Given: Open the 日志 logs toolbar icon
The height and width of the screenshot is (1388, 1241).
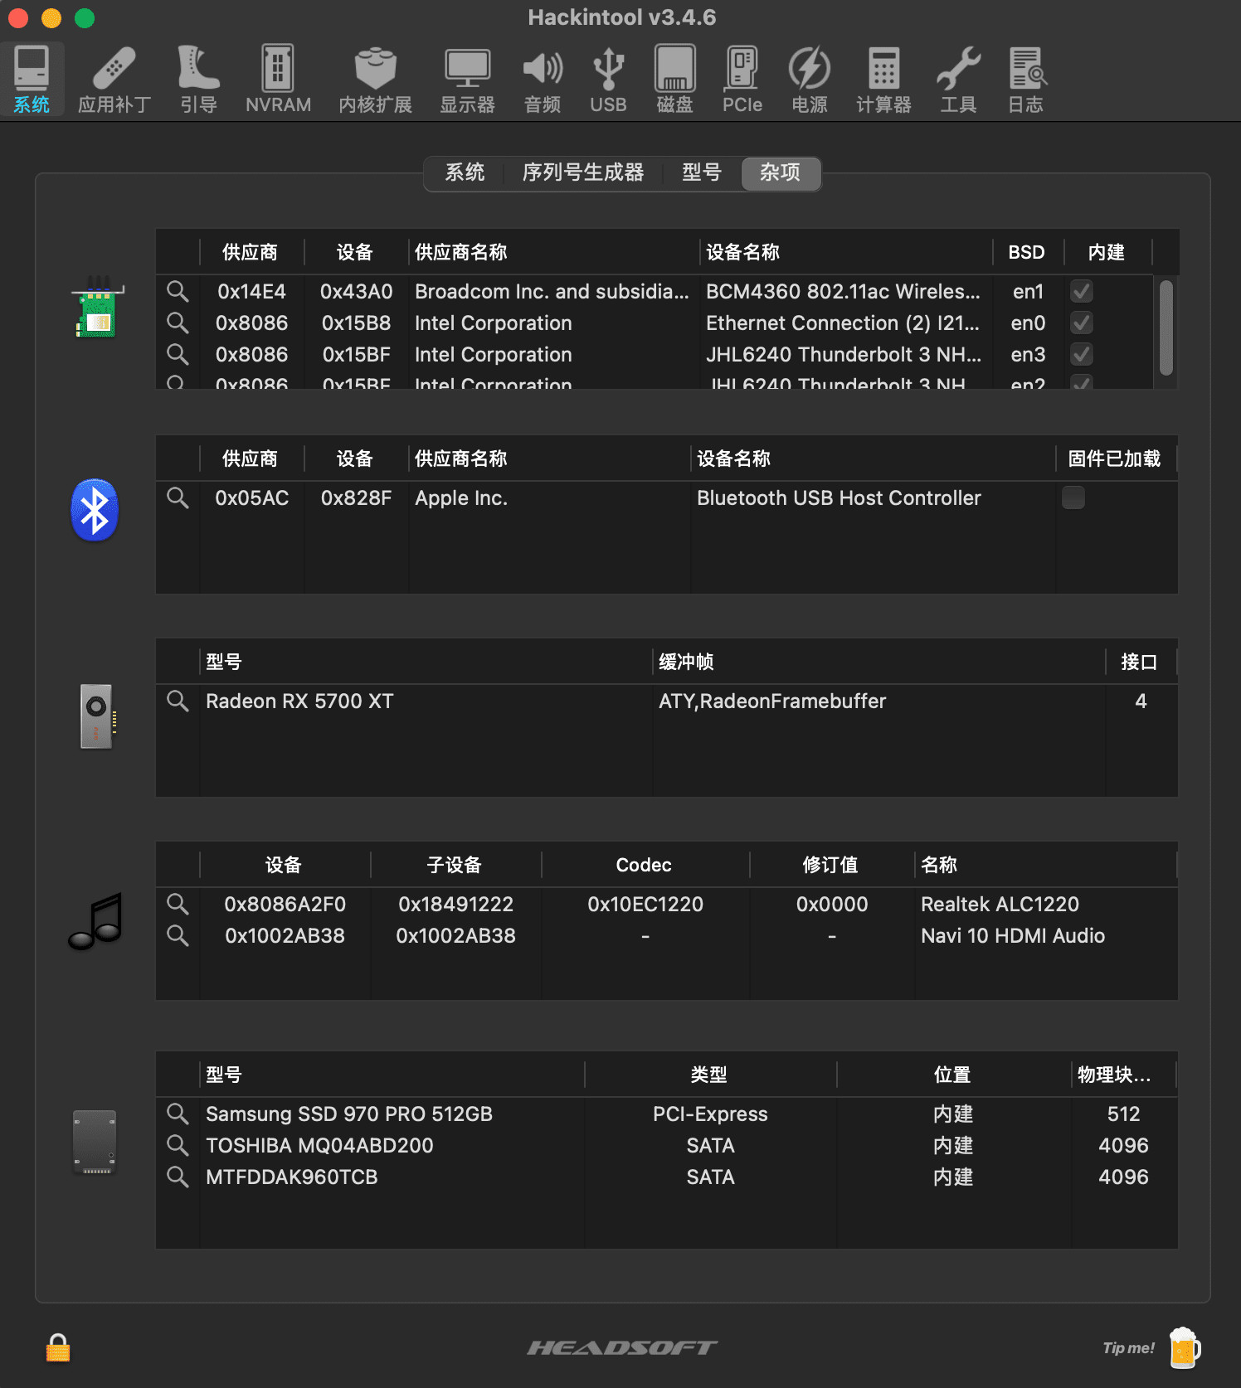Looking at the screenshot, I should pyautogui.click(x=1026, y=80).
